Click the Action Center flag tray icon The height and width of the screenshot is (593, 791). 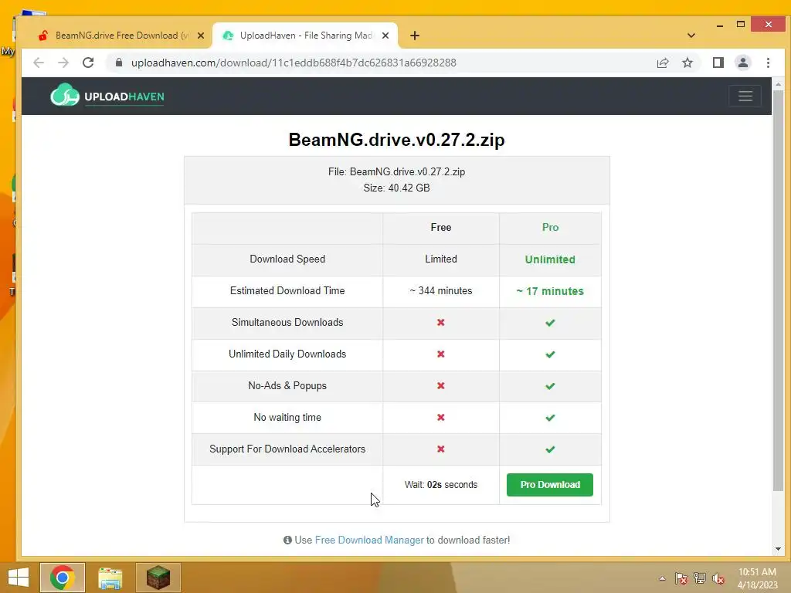[681, 578]
